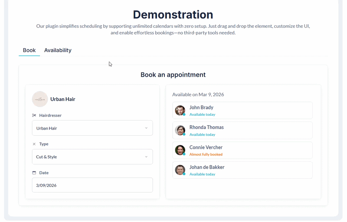Click the calendar icon beside Date

tap(34, 173)
